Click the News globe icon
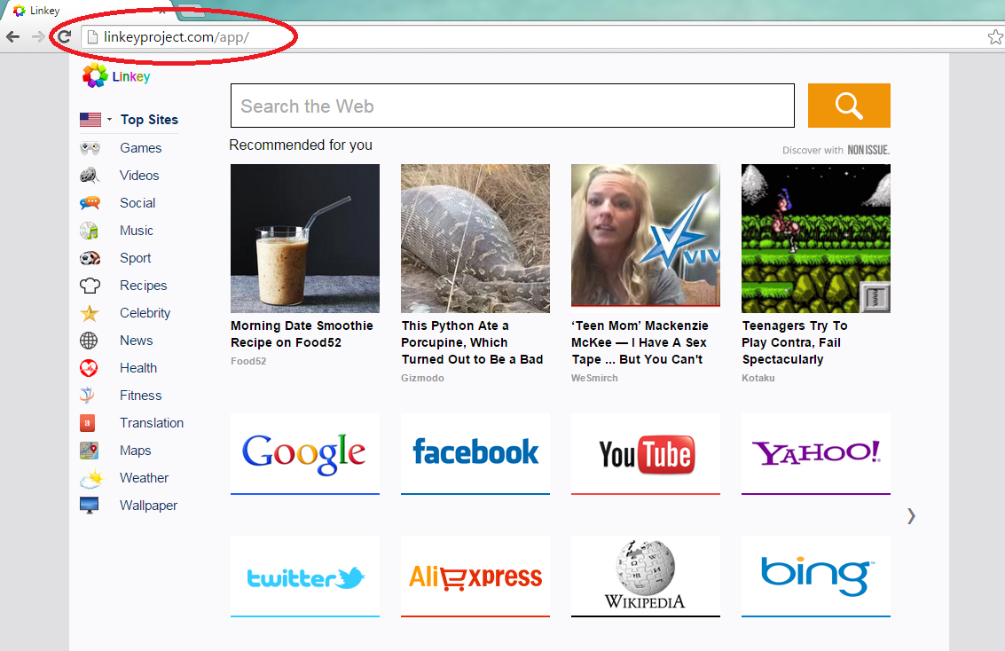The image size is (1005, 651). click(89, 341)
